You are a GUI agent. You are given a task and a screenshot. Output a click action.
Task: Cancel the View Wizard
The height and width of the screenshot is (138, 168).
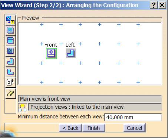point(134,128)
